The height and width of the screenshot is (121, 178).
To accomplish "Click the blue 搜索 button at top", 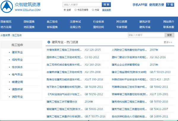I will coord(106,5).
